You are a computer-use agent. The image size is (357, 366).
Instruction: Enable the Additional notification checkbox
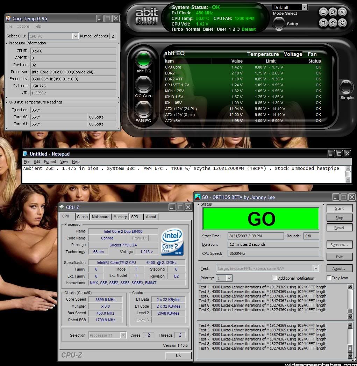coord(275,278)
